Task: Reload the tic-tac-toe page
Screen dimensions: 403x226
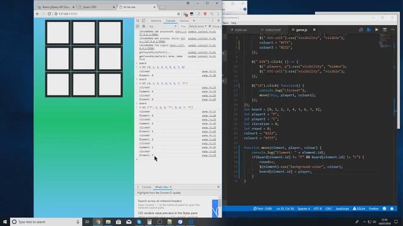Action: coord(49,14)
